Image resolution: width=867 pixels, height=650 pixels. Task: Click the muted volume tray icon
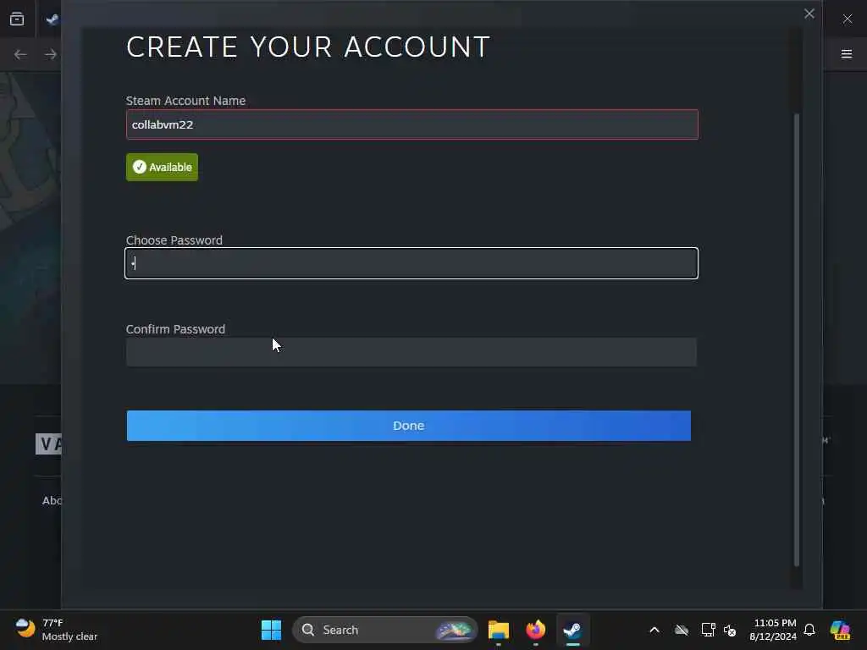point(730,630)
